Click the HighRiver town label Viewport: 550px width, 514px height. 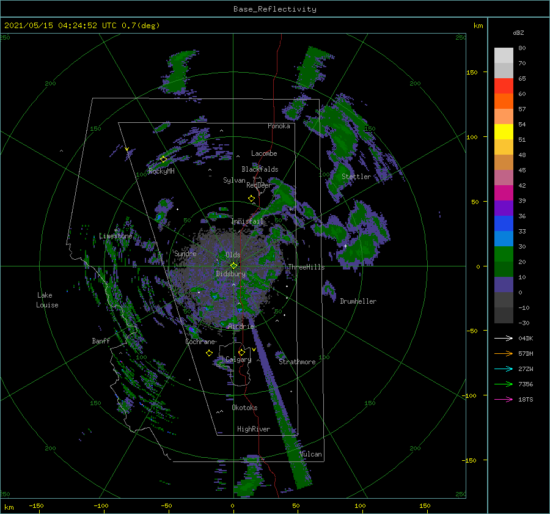[x=254, y=429]
